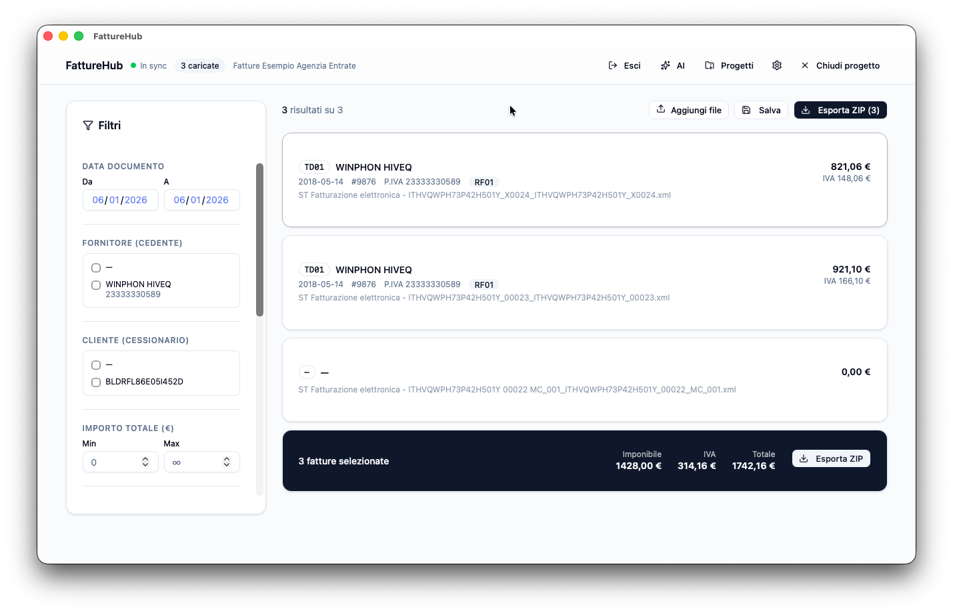
Task: Click the green zoom window button
Action: [x=79, y=36]
